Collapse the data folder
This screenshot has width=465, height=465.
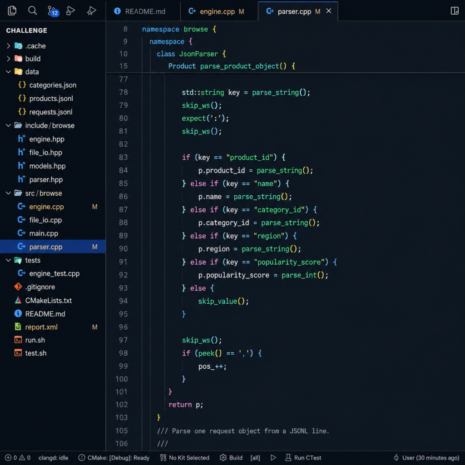(8, 72)
